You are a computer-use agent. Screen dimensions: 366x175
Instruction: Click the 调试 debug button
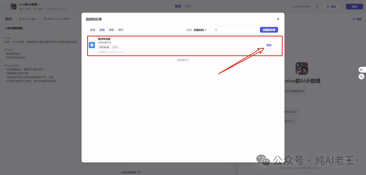pos(357,19)
